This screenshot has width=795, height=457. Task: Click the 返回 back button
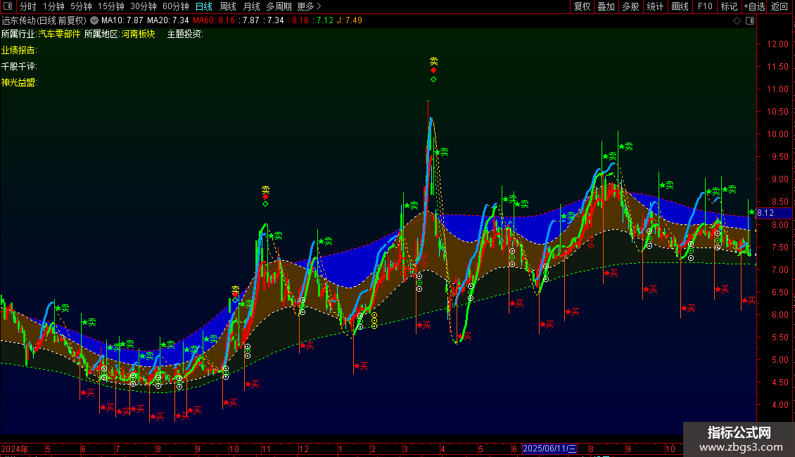click(780, 6)
